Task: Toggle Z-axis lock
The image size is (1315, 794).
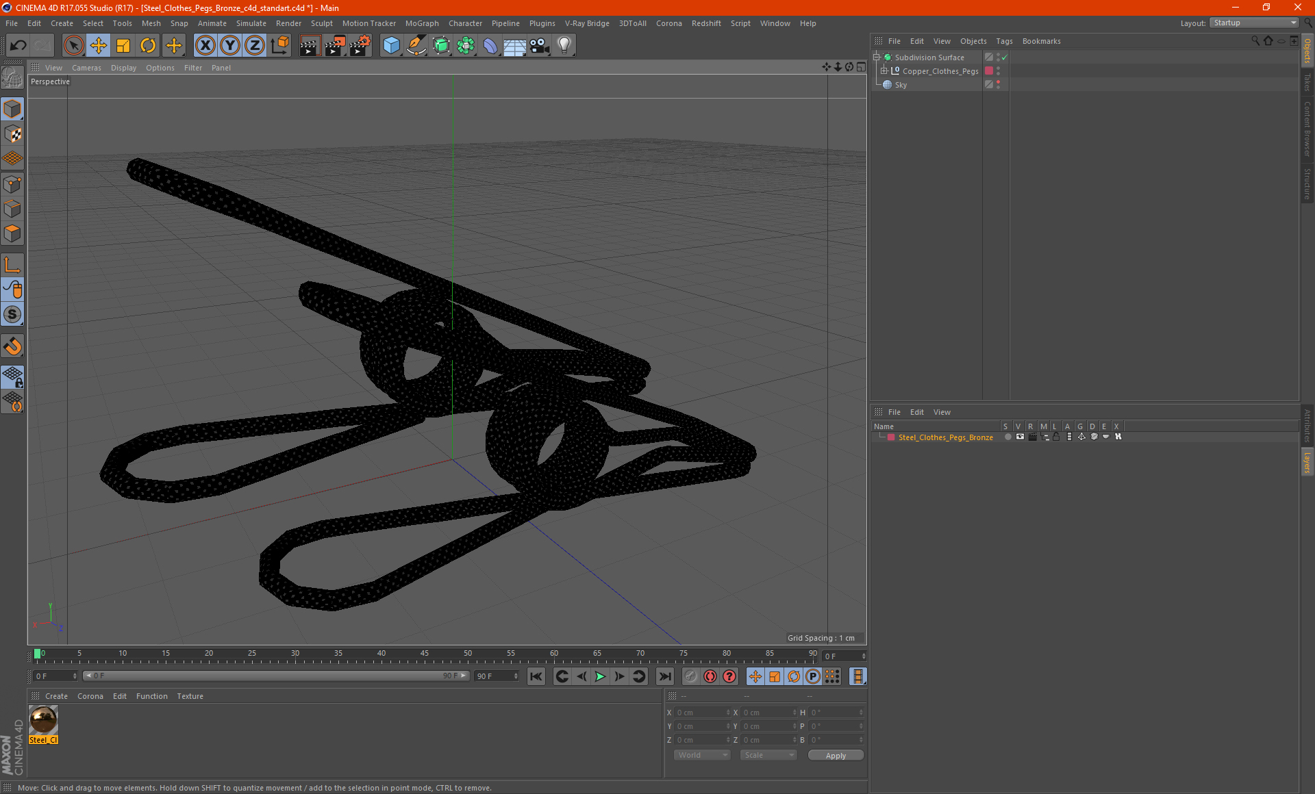Action: (x=255, y=46)
